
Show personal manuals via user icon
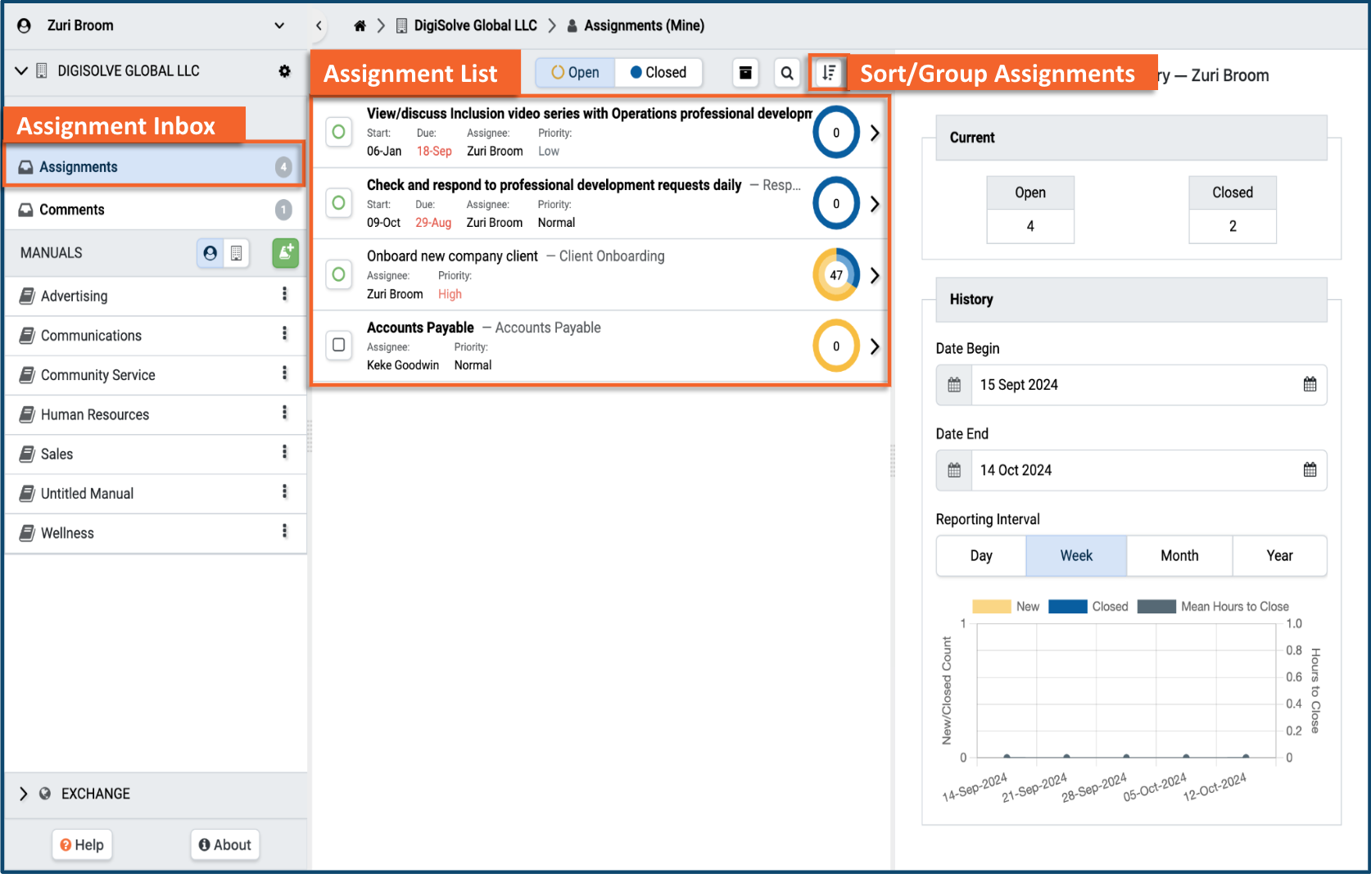click(210, 253)
